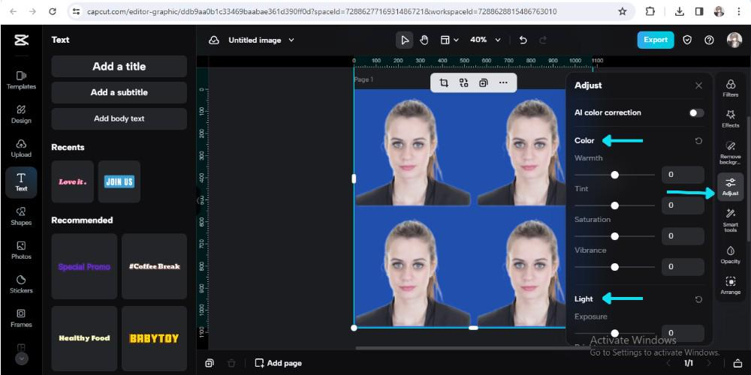The image size is (751, 375).
Task: Select the hand pan tool
Action: 424,40
